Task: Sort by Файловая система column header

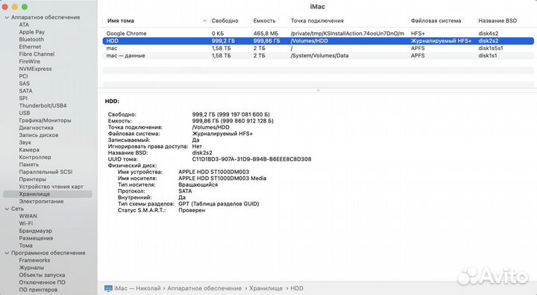Action: click(x=436, y=21)
